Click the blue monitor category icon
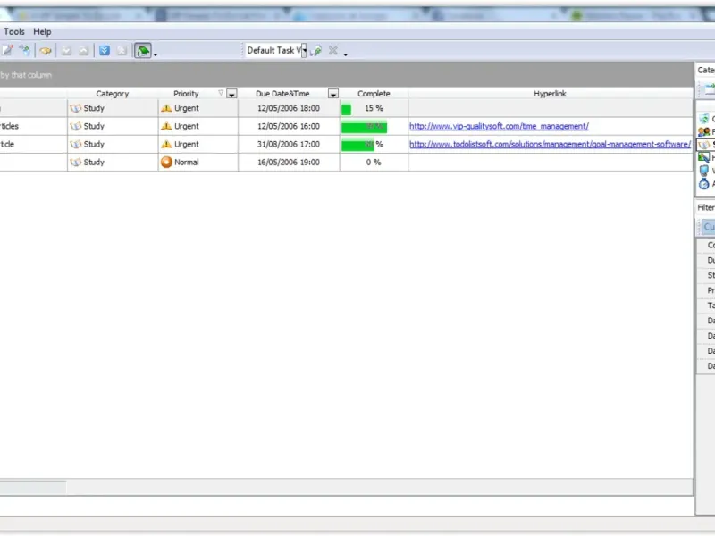This screenshot has height=536, width=715. point(704,171)
